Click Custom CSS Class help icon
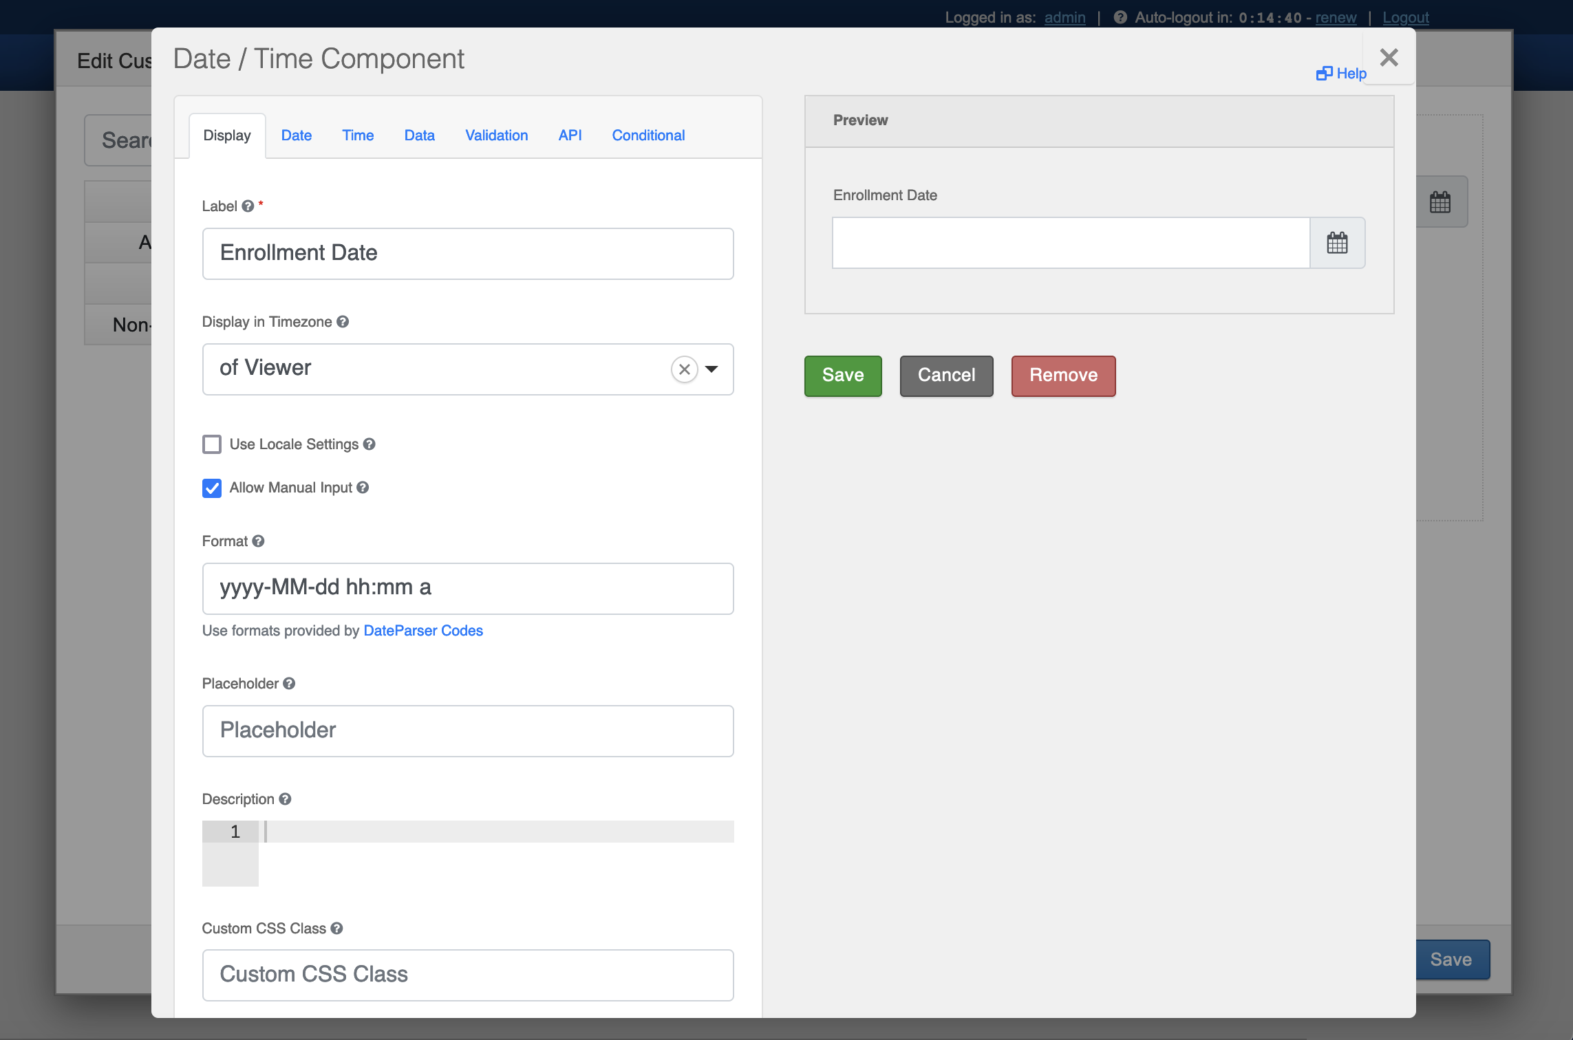The image size is (1573, 1040). point(336,929)
